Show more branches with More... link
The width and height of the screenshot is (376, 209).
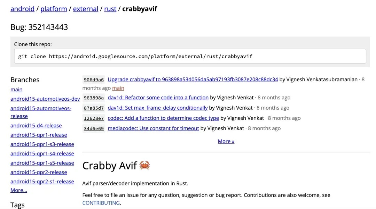tap(19, 190)
